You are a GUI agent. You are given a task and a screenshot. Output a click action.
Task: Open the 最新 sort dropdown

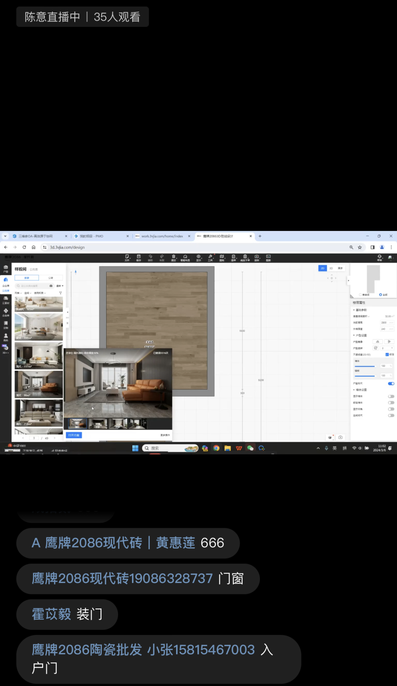(60, 286)
